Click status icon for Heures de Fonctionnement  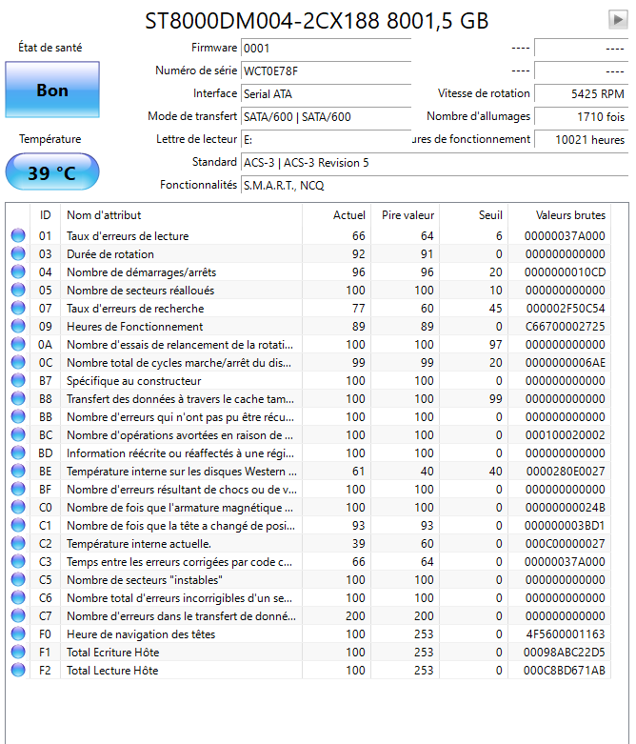[x=18, y=326]
